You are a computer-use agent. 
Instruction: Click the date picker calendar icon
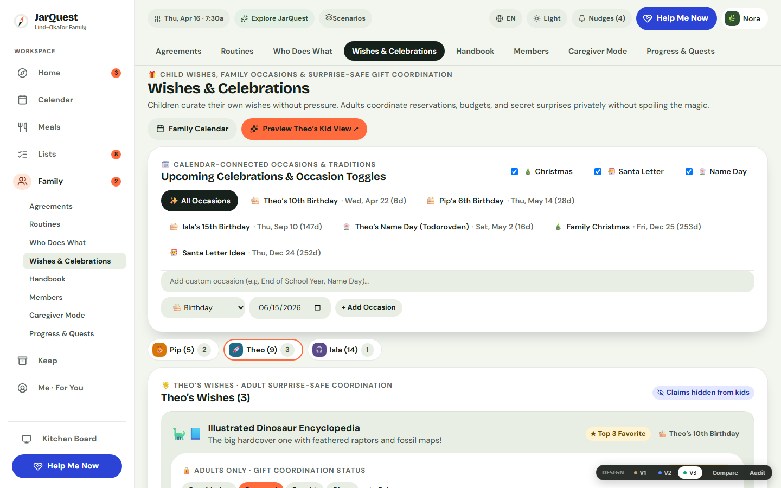pyautogui.click(x=318, y=307)
